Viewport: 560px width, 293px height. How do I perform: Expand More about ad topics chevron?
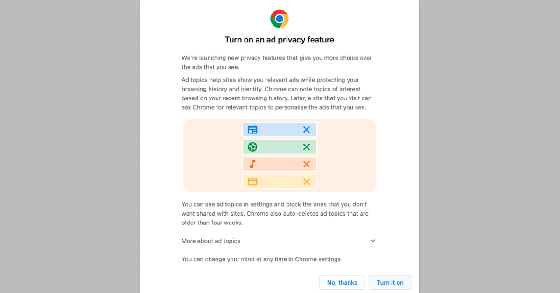tap(373, 241)
